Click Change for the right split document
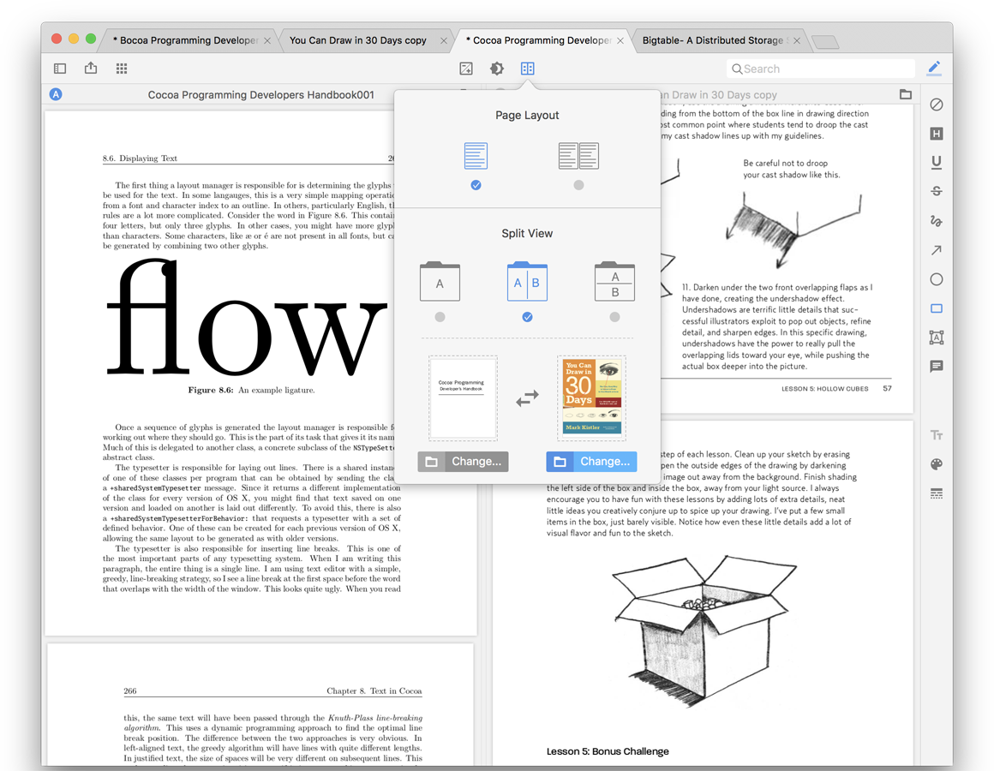Screen dimensions: 994x771 (591, 461)
